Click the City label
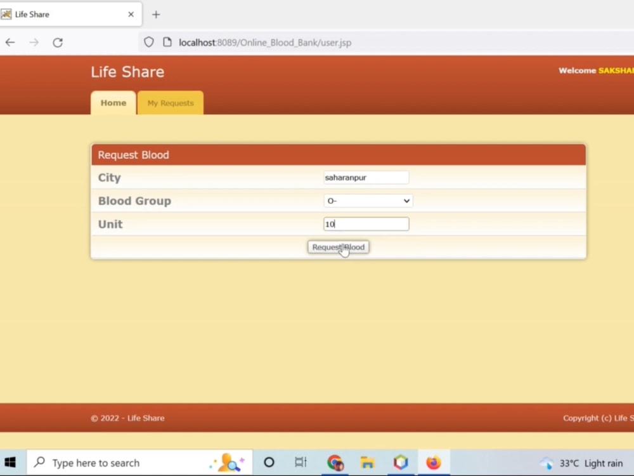The image size is (634, 476). click(x=109, y=178)
